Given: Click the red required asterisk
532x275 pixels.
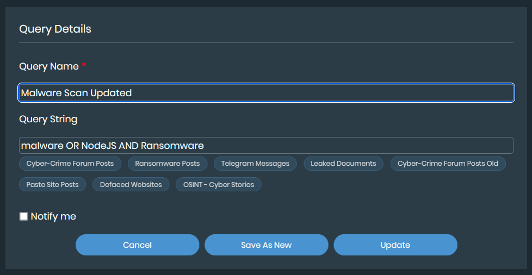Looking at the screenshot, I should 84,66.
